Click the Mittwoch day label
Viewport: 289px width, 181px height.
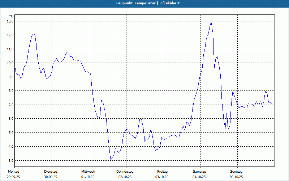pos(88,172)
